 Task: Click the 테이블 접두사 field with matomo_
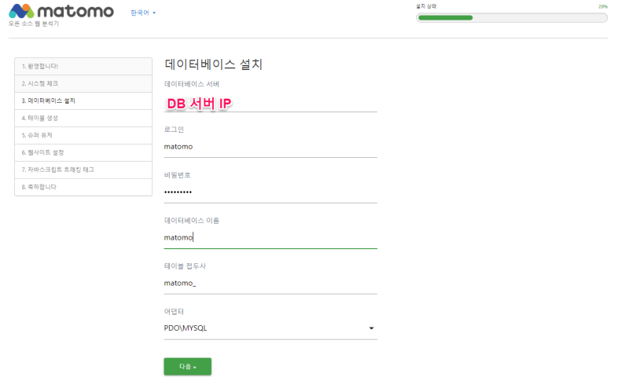pos(270,284)
